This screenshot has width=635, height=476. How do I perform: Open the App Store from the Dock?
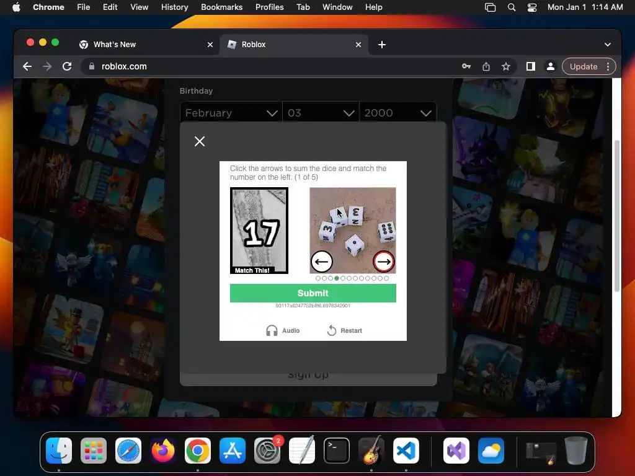[233, 450]
